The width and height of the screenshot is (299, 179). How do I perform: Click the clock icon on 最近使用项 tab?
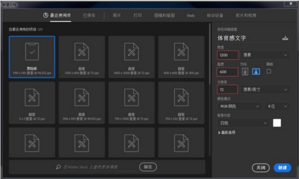coord(45,15)
